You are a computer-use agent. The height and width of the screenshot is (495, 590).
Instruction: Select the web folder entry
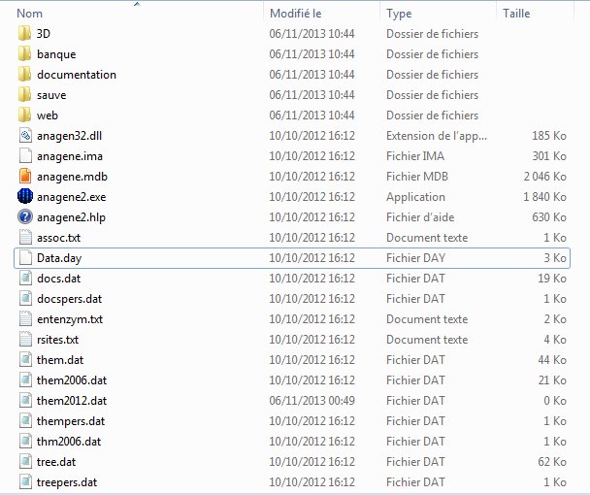click(48, 115)
